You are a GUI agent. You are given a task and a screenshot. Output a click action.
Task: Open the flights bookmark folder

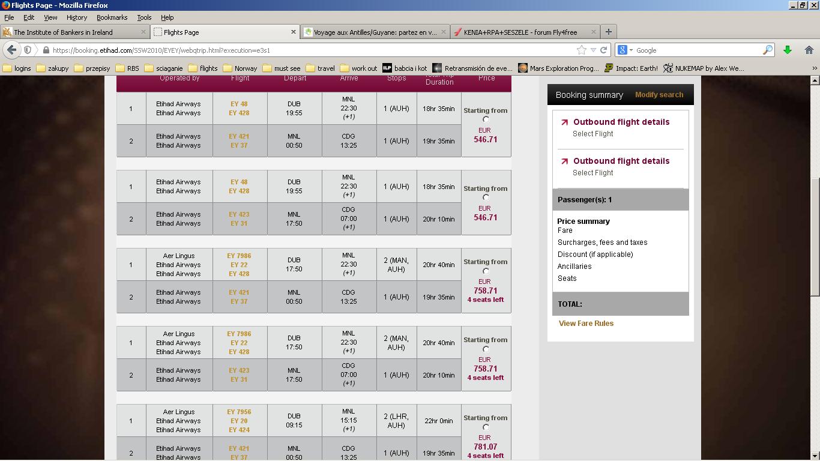coord(203,68)
